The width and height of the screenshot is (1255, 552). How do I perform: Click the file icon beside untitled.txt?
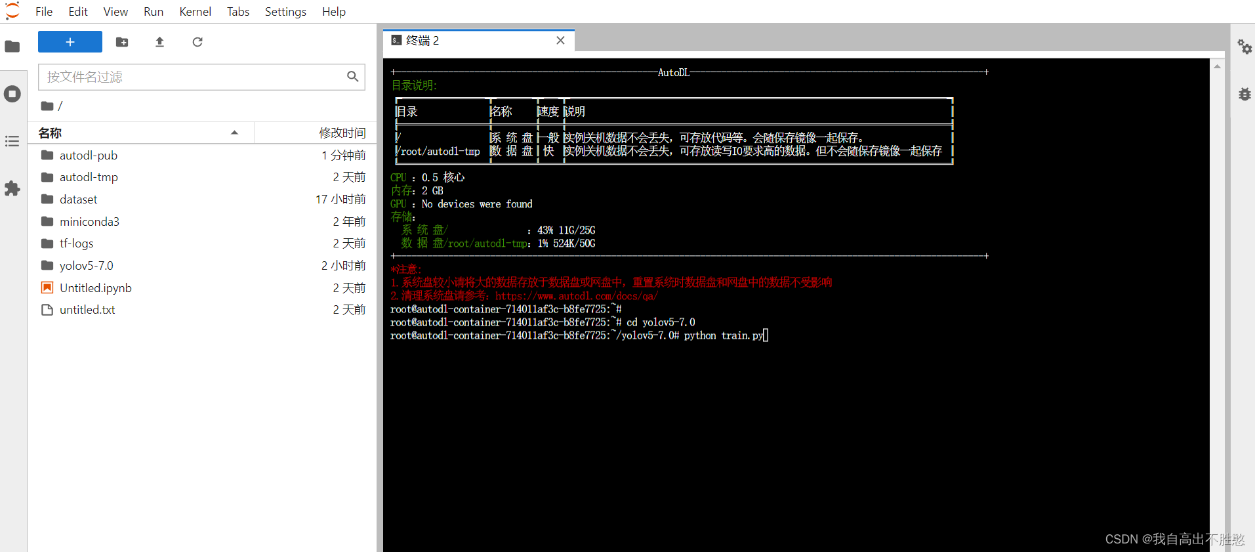click(47, 310)
